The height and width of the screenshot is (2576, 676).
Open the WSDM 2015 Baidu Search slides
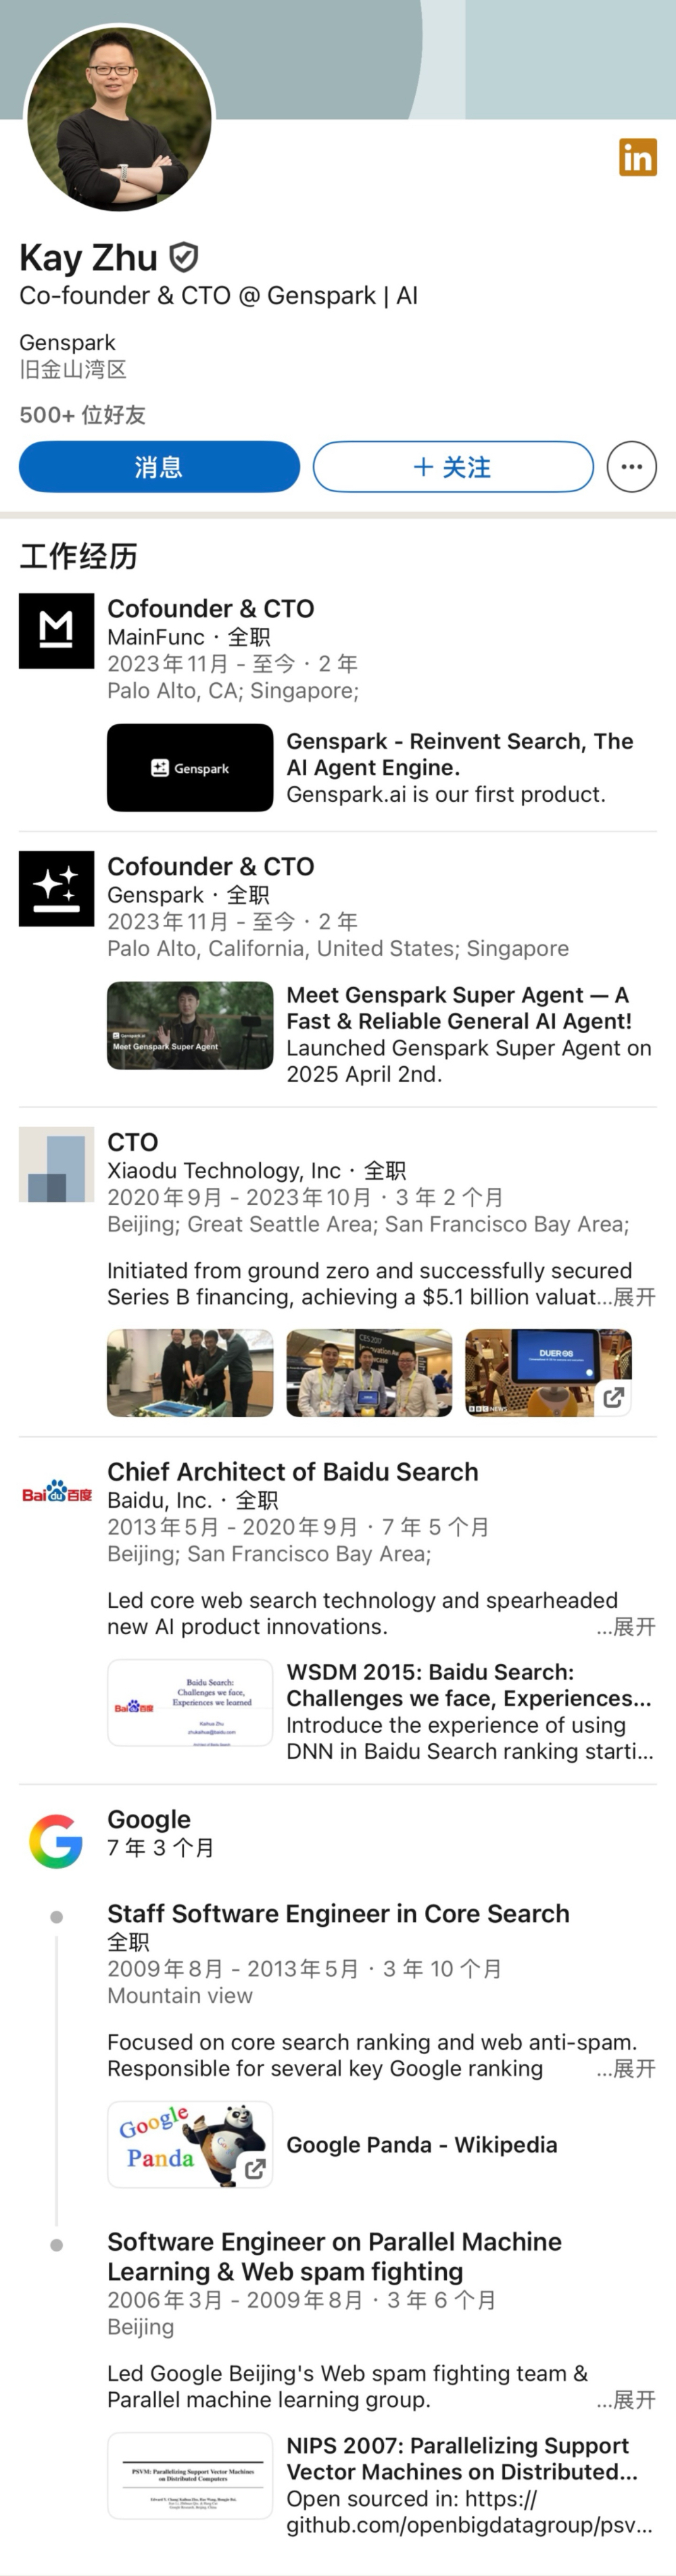(x=190, y=1703)
